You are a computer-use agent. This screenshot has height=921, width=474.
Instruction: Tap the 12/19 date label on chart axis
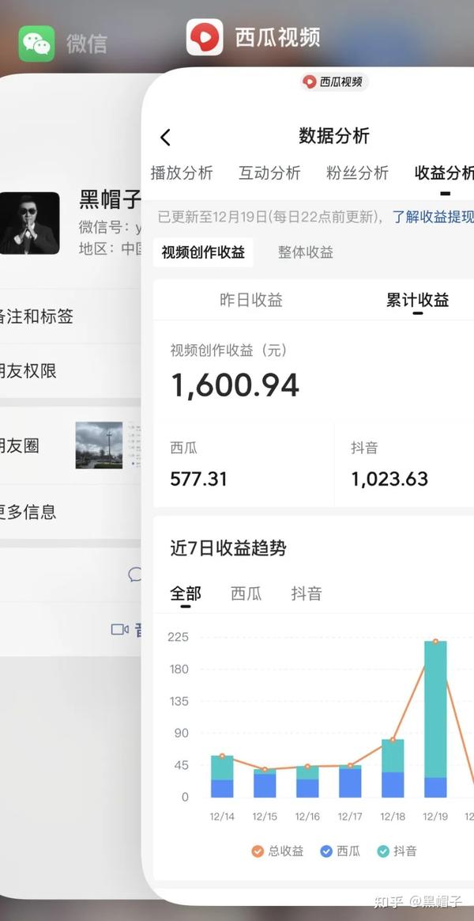(x=435, y=817)
